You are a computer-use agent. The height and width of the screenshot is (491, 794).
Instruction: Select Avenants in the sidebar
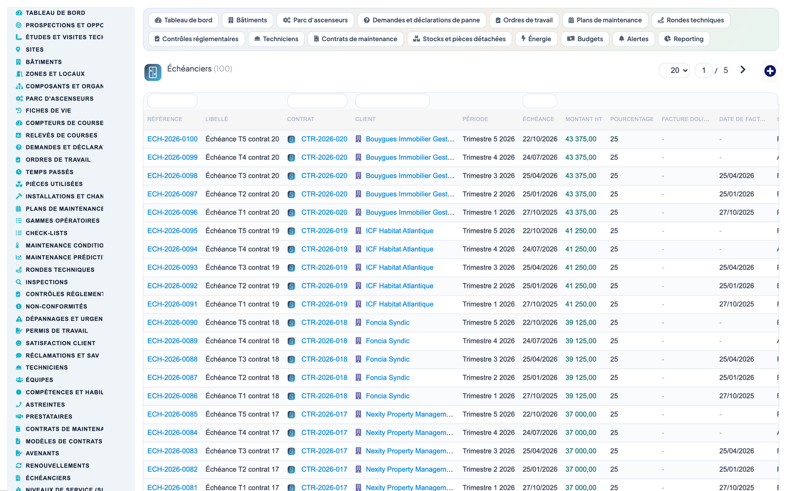coord(42,454)
